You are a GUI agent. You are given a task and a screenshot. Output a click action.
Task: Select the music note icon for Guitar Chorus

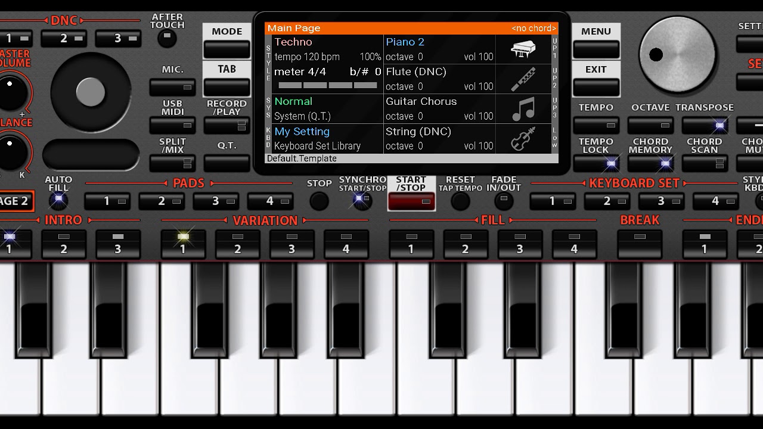coord(523,109)
